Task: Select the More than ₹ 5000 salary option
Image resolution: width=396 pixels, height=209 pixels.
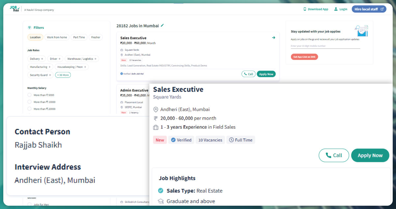Action: pos(30,95)
